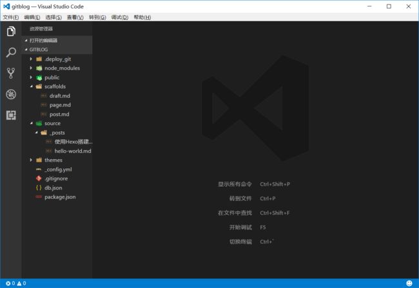This screenshot has width=419, height=288.
Task: Collapse the source folder arrow
Action: coord(32,123)
